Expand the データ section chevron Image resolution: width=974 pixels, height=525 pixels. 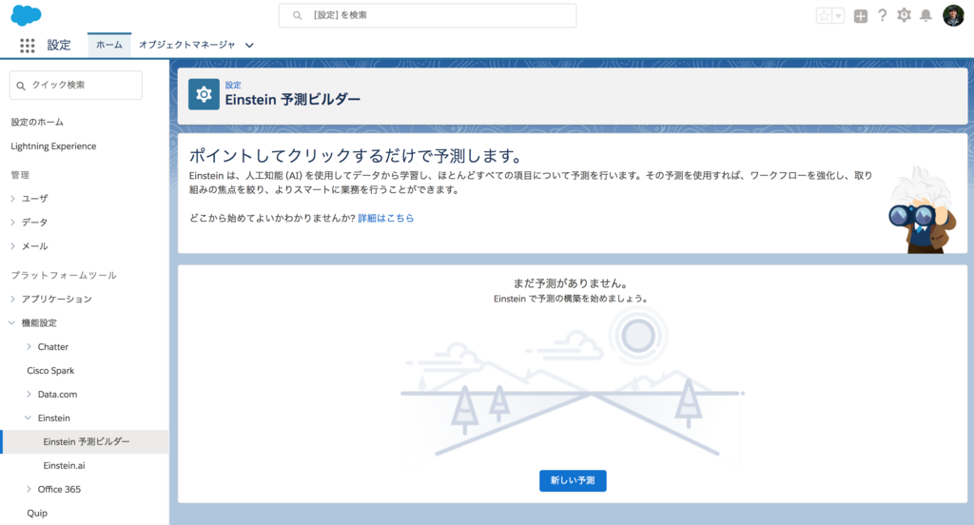[x=12, y=222]
